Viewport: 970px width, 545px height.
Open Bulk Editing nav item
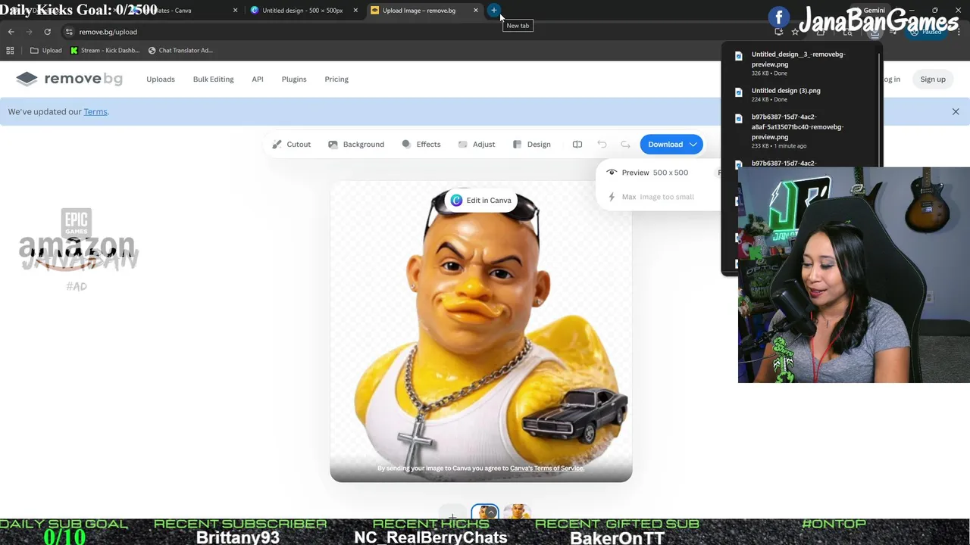[x=213, y=79]
